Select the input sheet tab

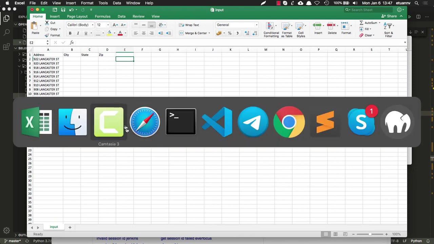(x=54, y=227)
